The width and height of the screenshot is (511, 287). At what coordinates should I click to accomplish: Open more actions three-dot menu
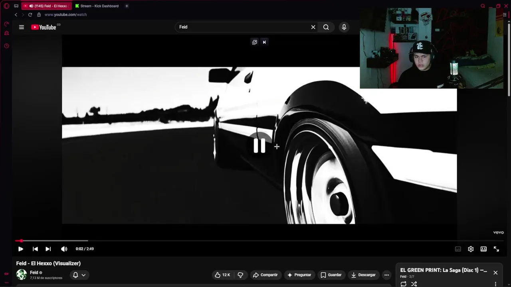[x=386, y=275]
